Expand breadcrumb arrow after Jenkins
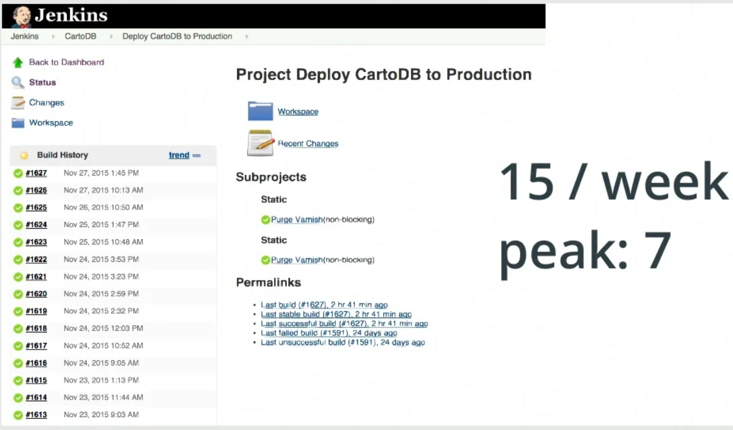Screen dimensions: 733x430 [x=53, y=37]
